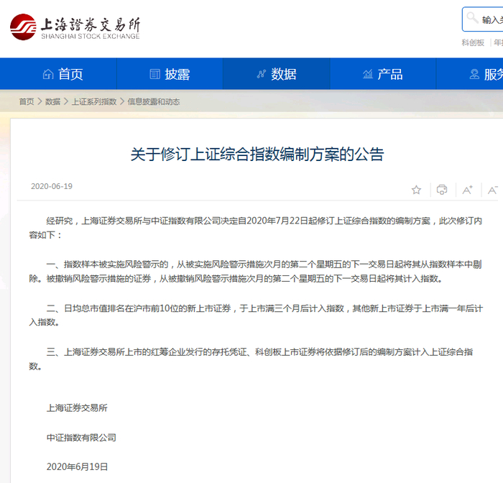Open the 产品 navigation tab

click(x=383, y=74)
